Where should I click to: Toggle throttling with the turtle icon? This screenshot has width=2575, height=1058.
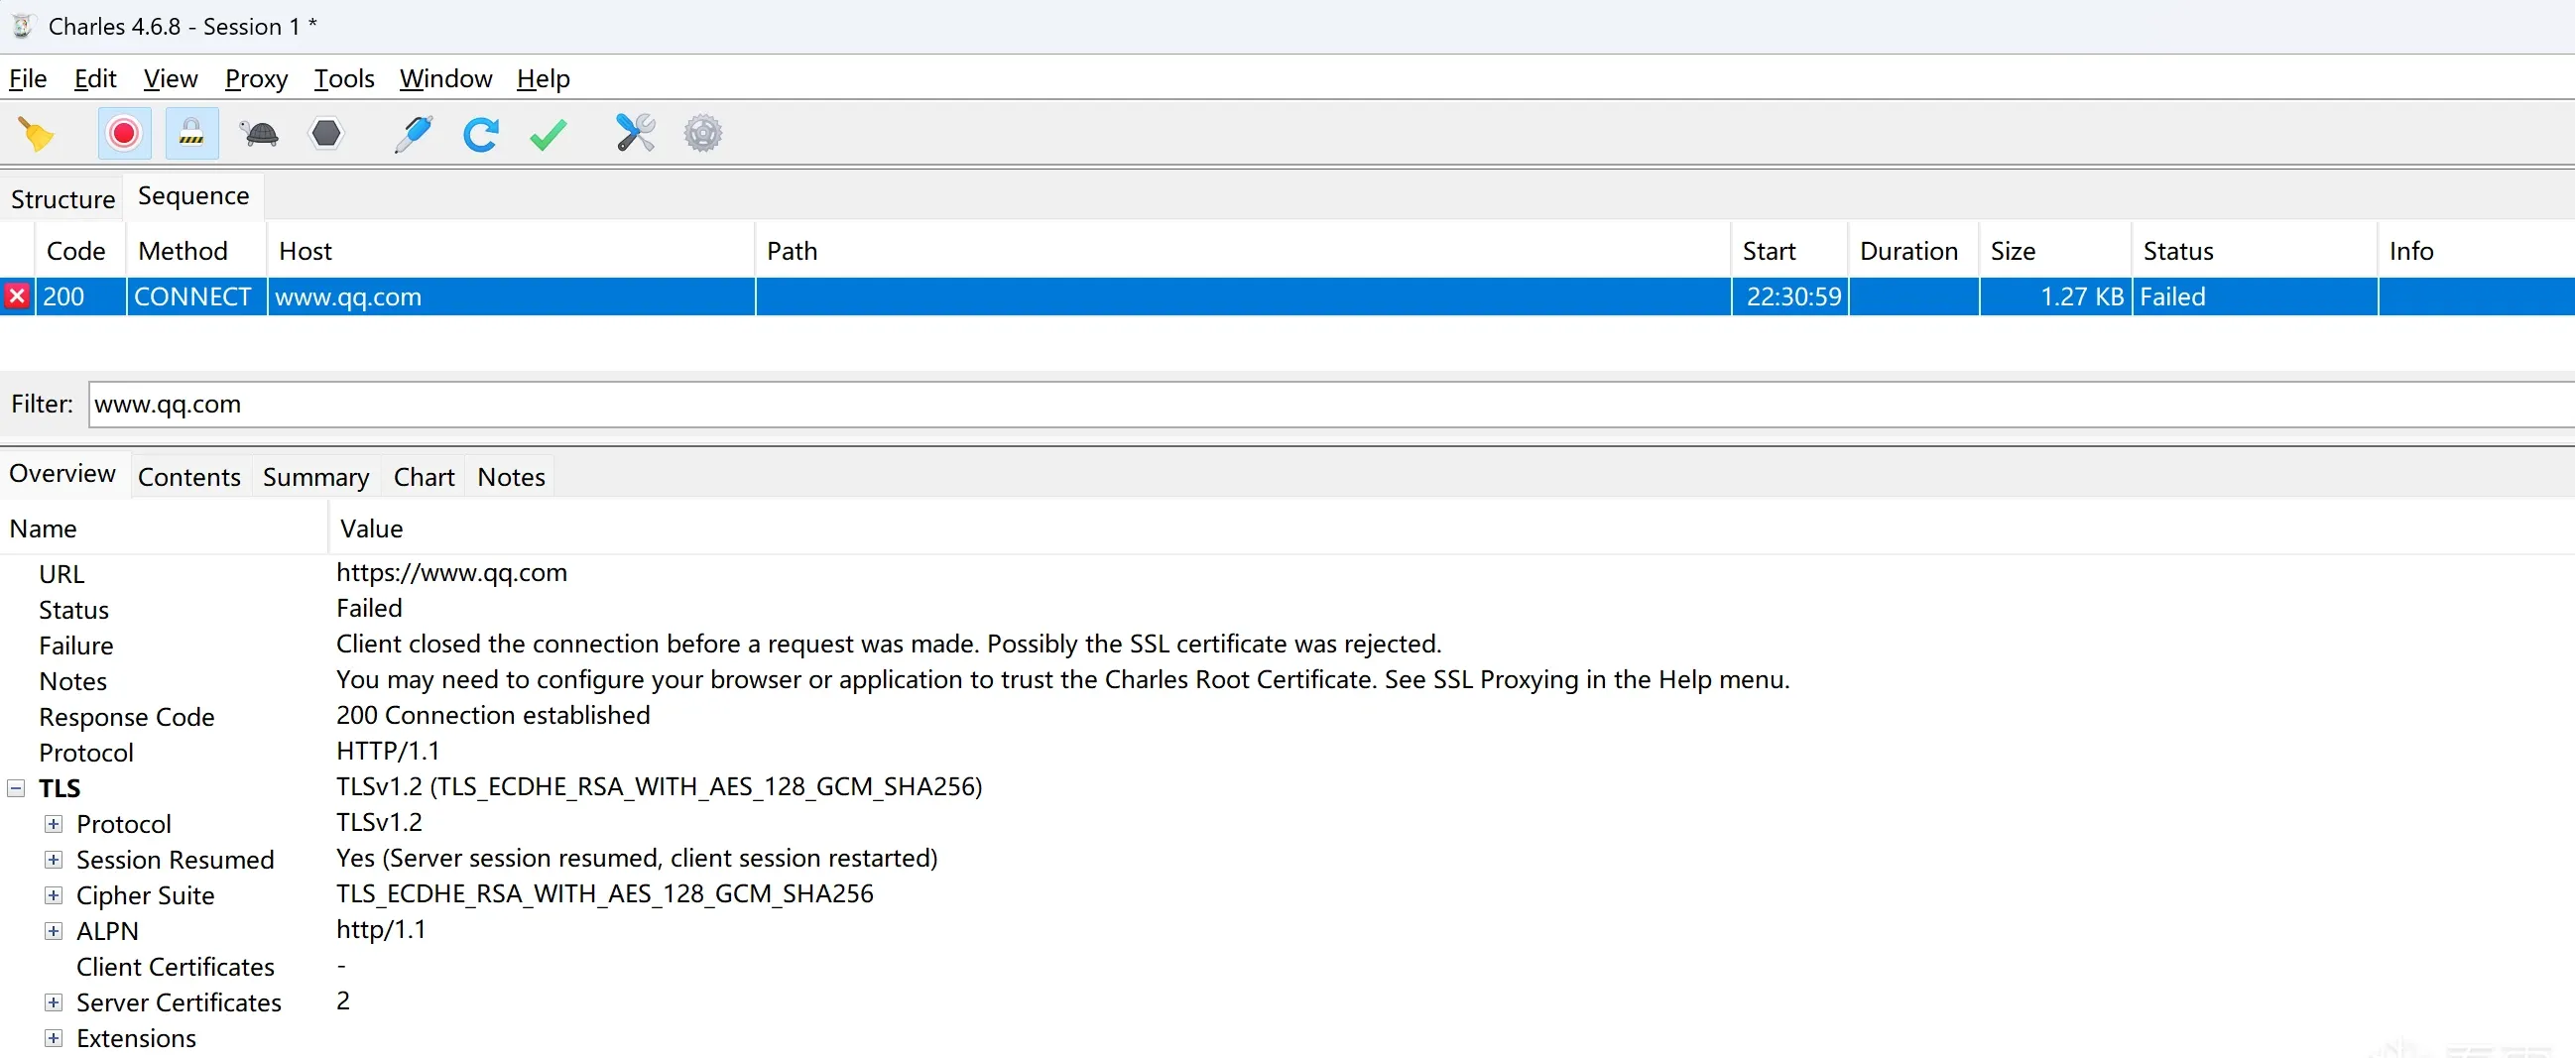(x=260, y=134)
